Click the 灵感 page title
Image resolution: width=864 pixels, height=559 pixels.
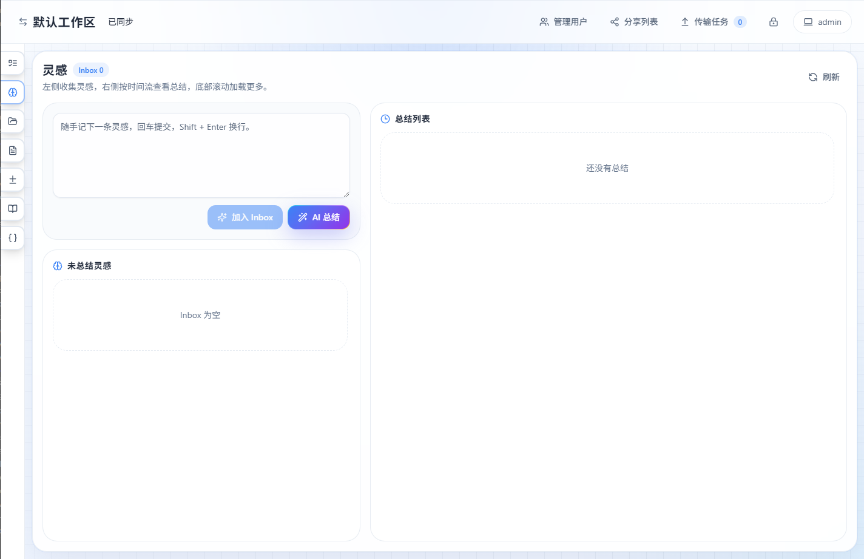point(55,70)
